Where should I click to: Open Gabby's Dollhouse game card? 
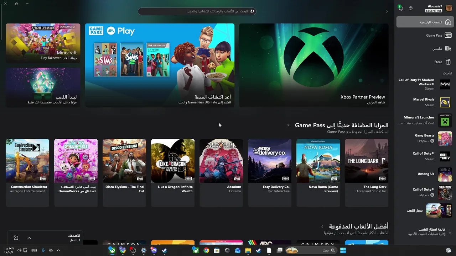click(76, 173)
